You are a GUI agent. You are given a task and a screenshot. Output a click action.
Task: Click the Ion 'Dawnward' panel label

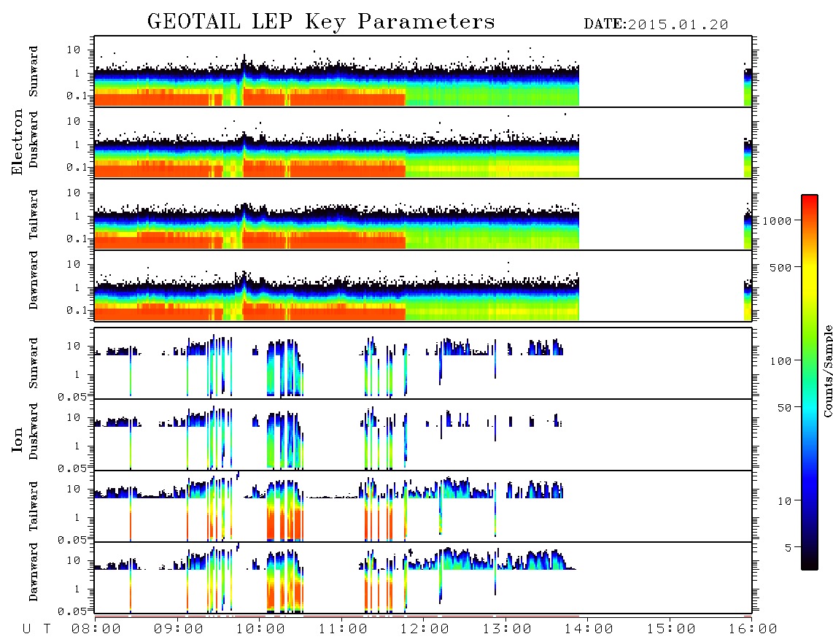coord(34,572)
